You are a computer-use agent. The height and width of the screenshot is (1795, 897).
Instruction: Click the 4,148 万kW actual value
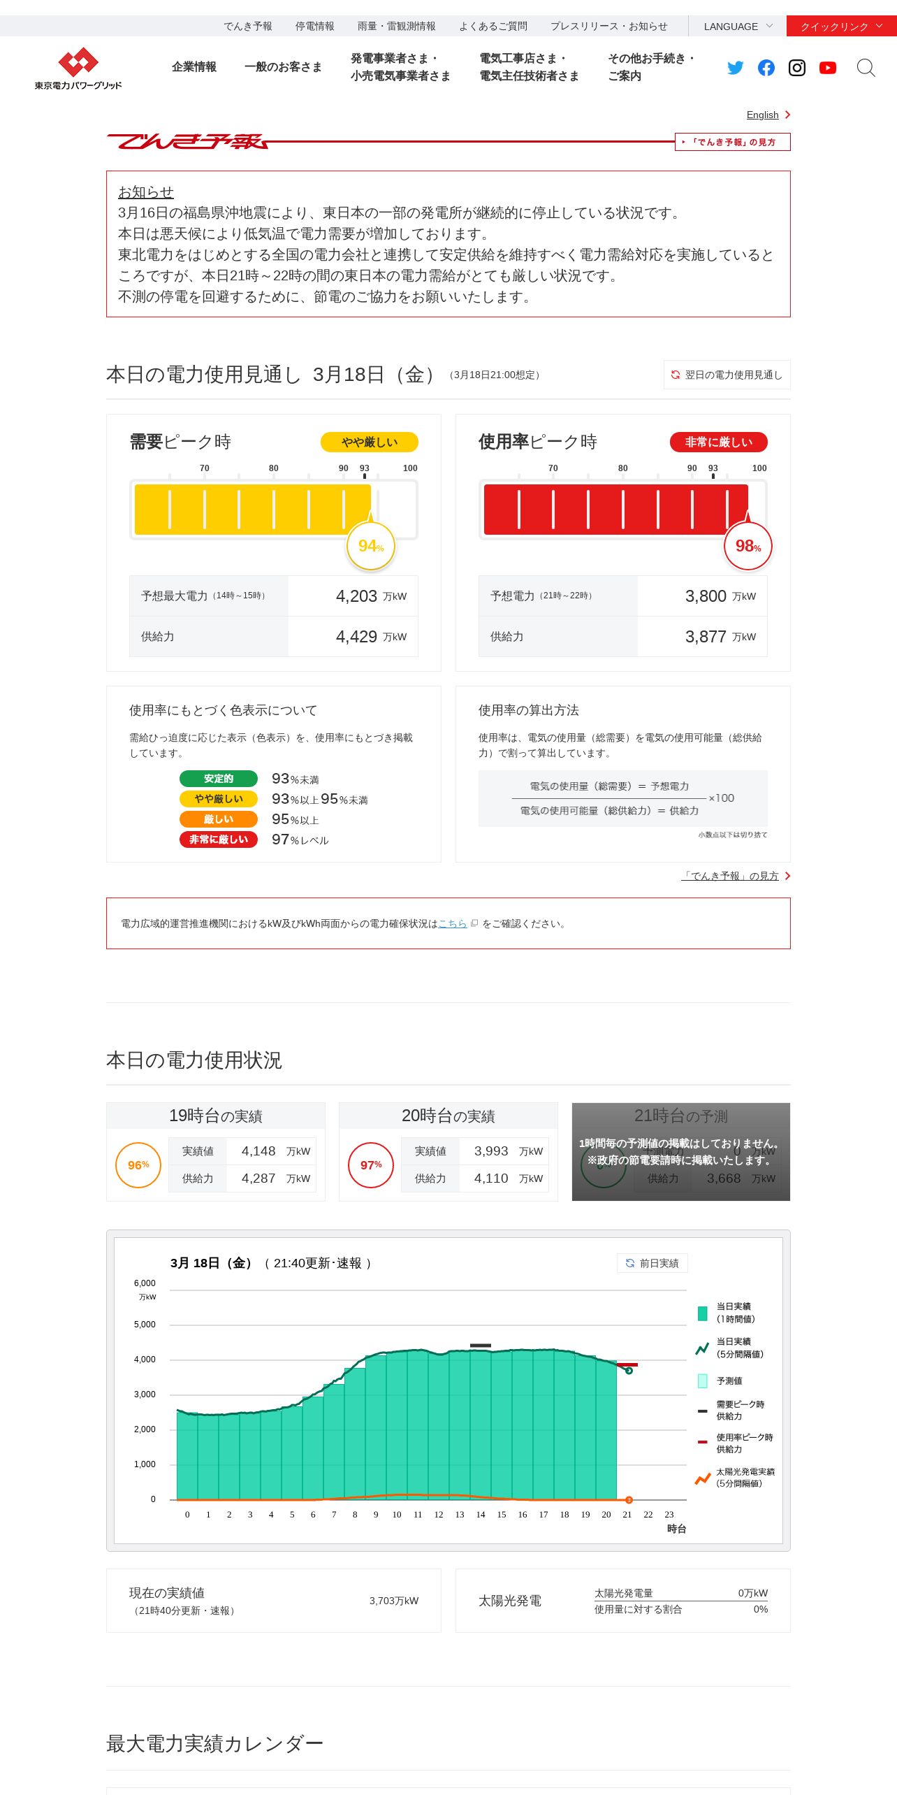(276, 1151)
